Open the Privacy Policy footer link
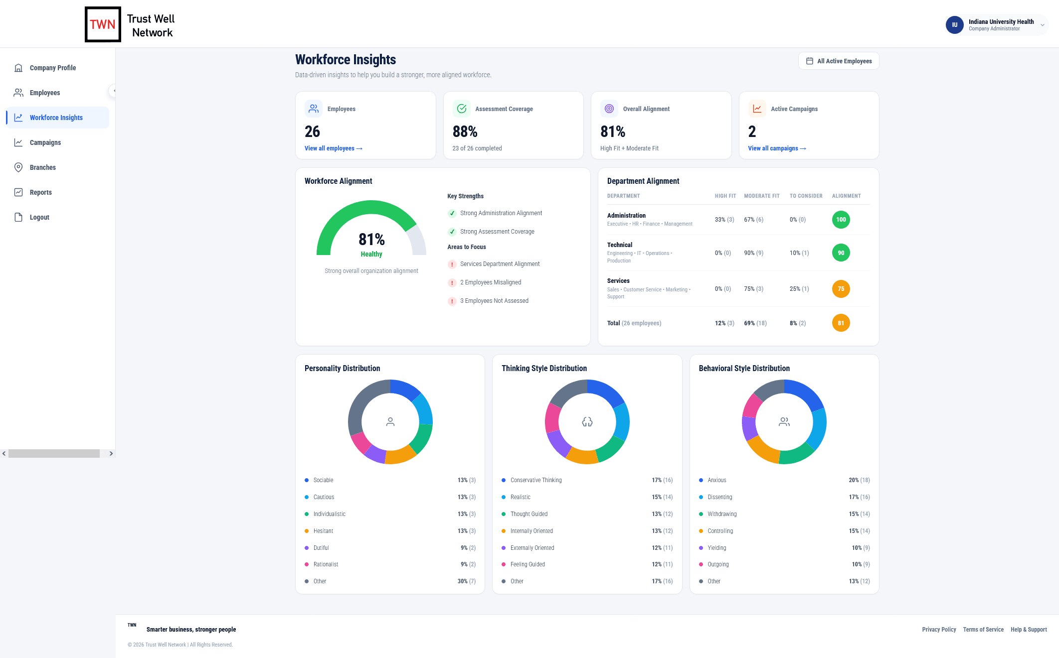The height and width of the screenshot is (658, 1059). coord(939,630)
